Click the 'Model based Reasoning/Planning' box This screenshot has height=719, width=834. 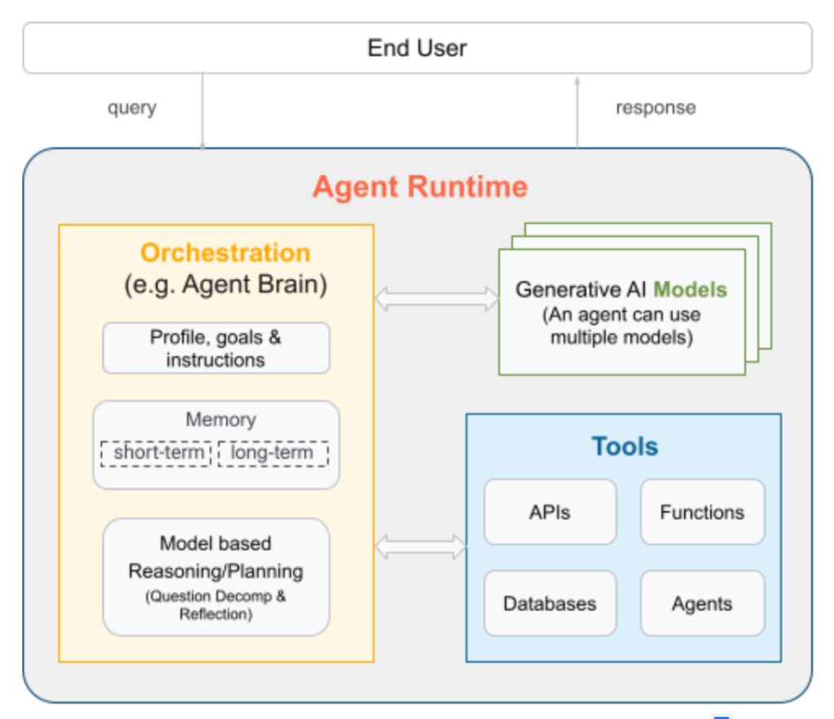coord(216,577)
